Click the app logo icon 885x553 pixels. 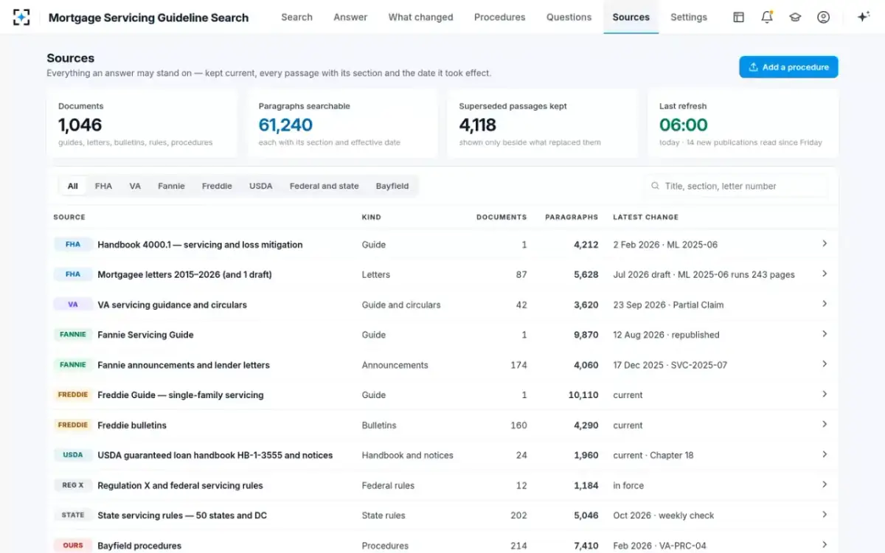[21, 17]
